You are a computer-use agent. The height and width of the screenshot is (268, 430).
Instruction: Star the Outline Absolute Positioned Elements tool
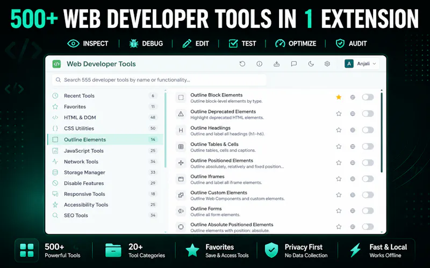(x=339, y=226)
